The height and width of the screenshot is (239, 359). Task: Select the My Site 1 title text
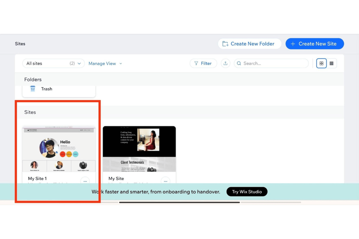tap(37, 178)
